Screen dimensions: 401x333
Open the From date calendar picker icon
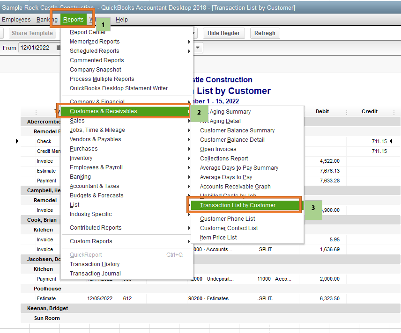coord(59,48)
